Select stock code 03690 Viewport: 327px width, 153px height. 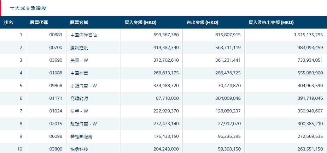[x=56, y=60]
